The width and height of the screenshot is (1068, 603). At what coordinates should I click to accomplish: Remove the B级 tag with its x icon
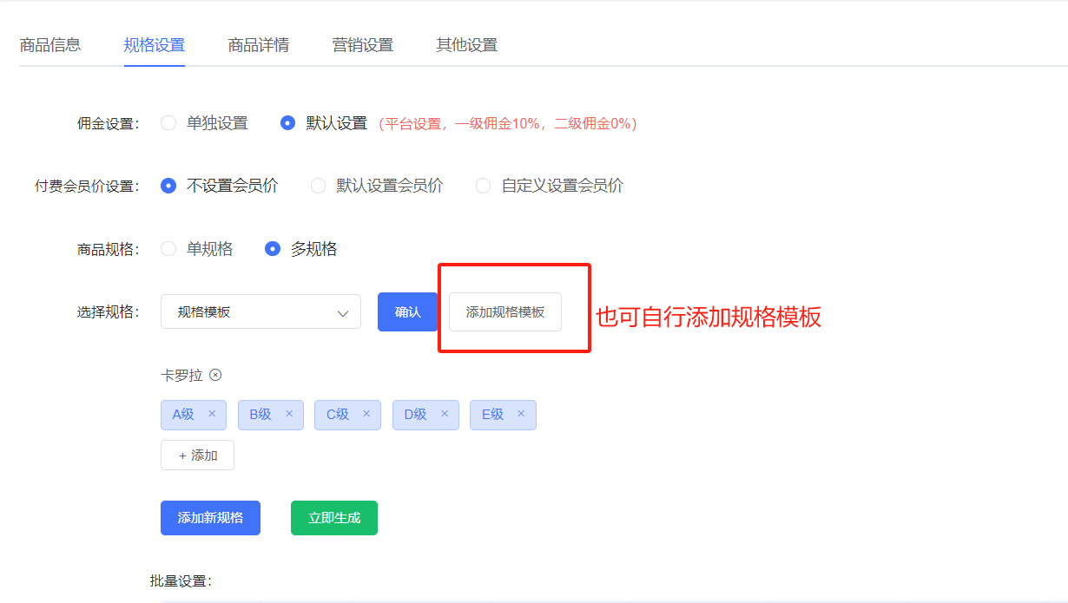point(289,414)
